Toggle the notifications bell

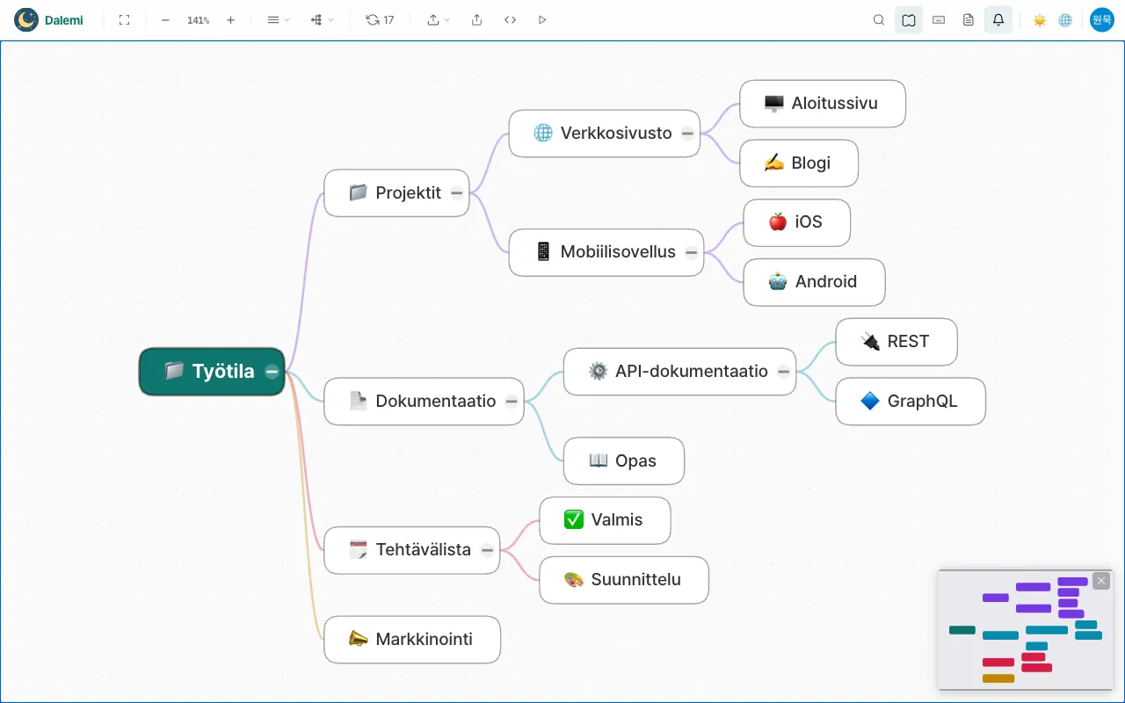pyautogui.click(x=998, y=19)
